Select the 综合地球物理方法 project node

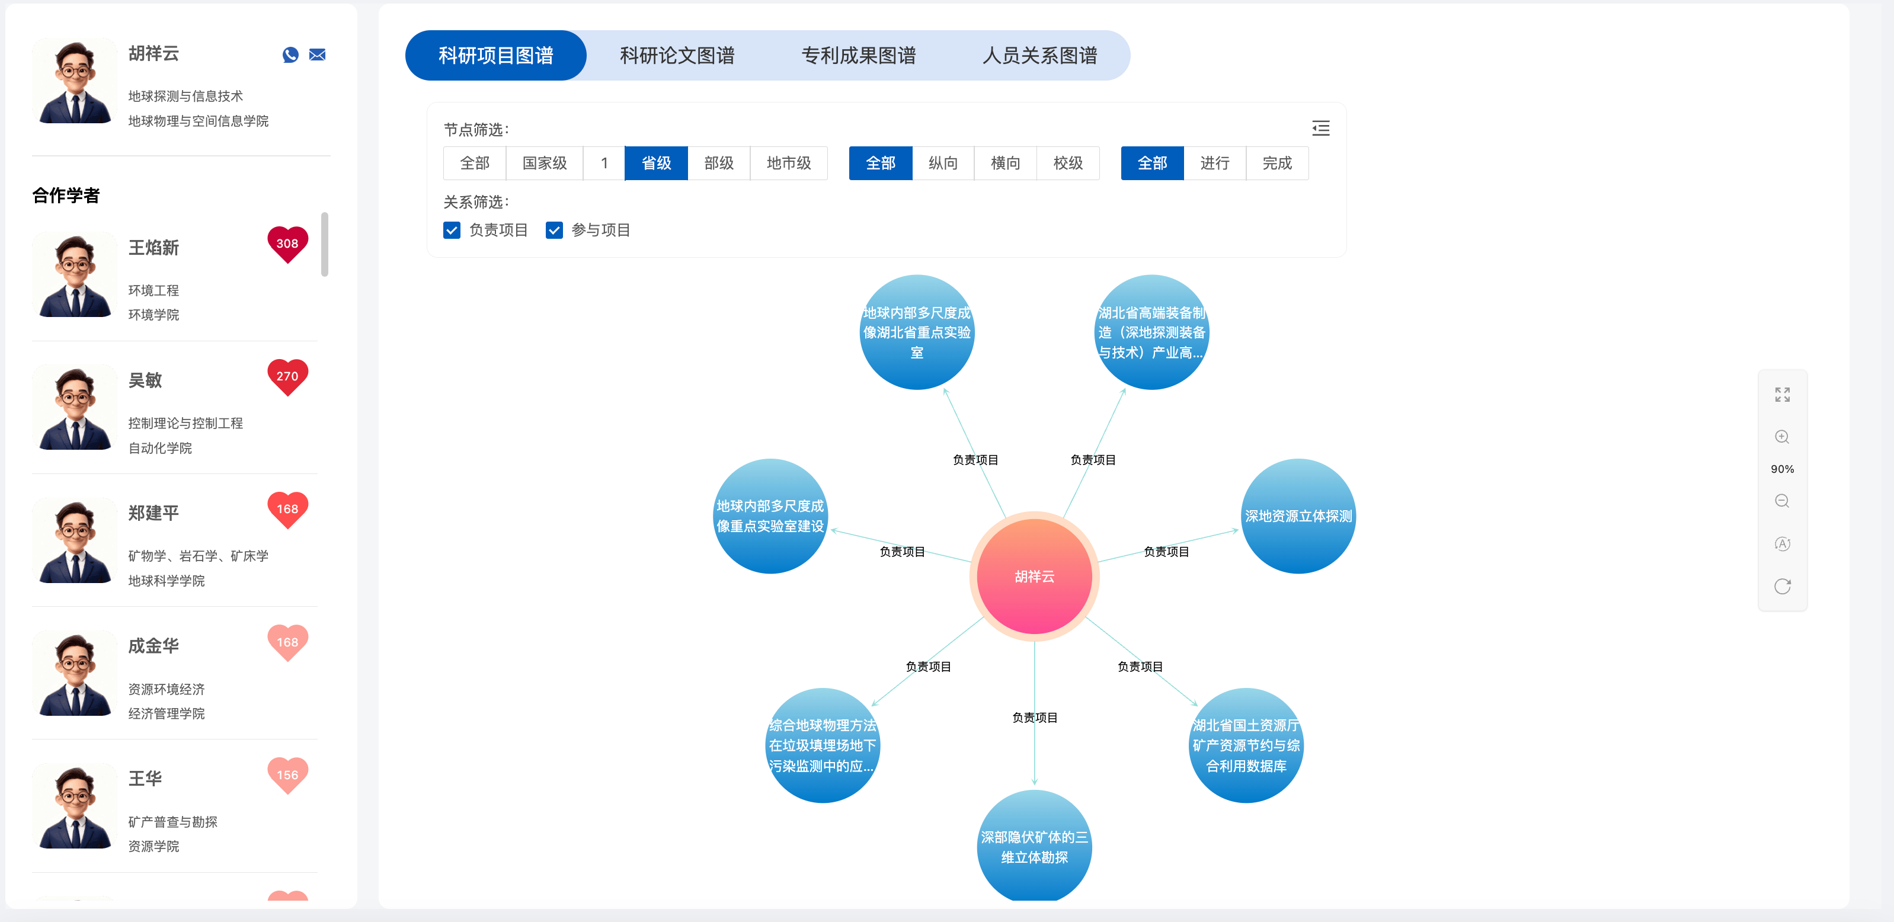823,745
